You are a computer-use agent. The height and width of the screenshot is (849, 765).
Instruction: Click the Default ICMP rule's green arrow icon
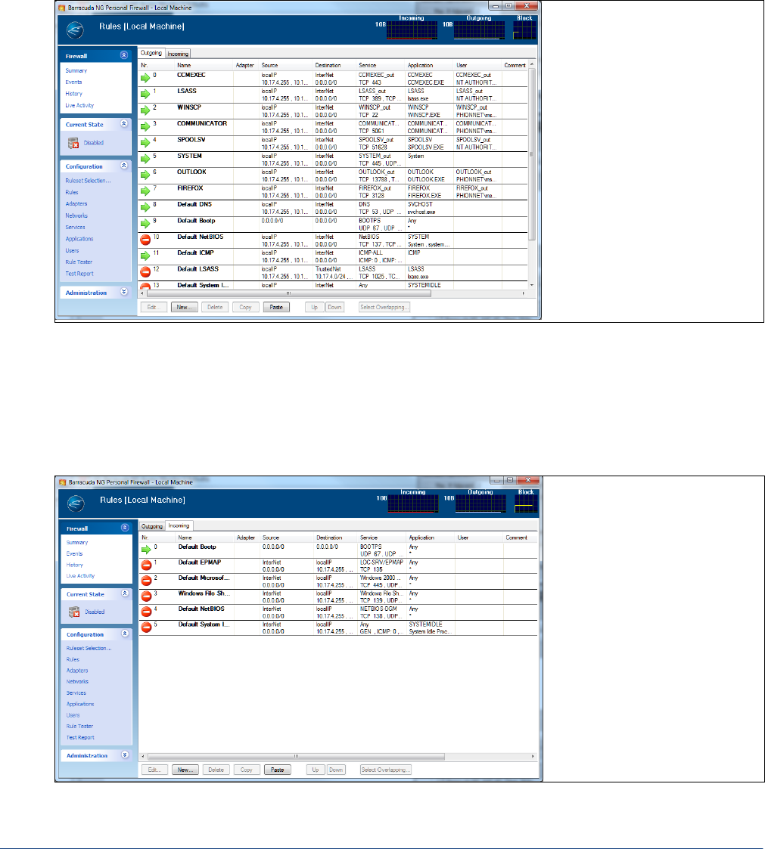[145, 256]
